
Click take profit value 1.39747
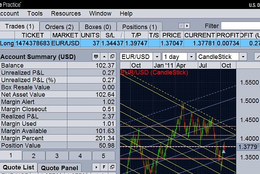click(x=136, y=43)
